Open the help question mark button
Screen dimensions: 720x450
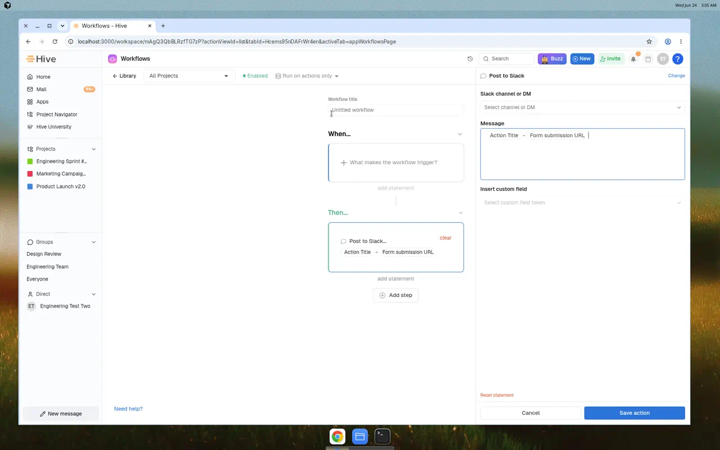click(x=678, y=58)
